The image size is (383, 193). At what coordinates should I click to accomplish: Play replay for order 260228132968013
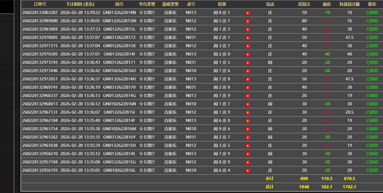(x=247, y=104)
